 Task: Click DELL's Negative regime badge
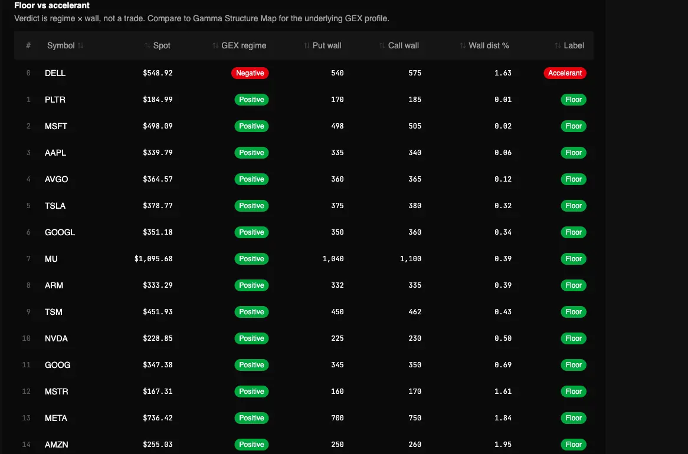tap(250, 73)
